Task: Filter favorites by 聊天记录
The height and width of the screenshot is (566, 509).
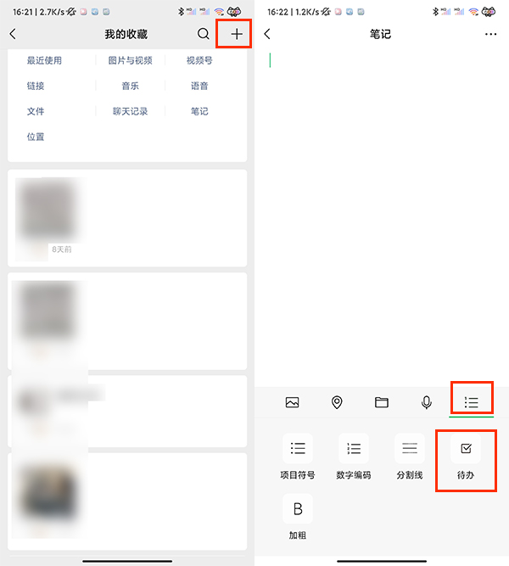Action: pos(131,111)
